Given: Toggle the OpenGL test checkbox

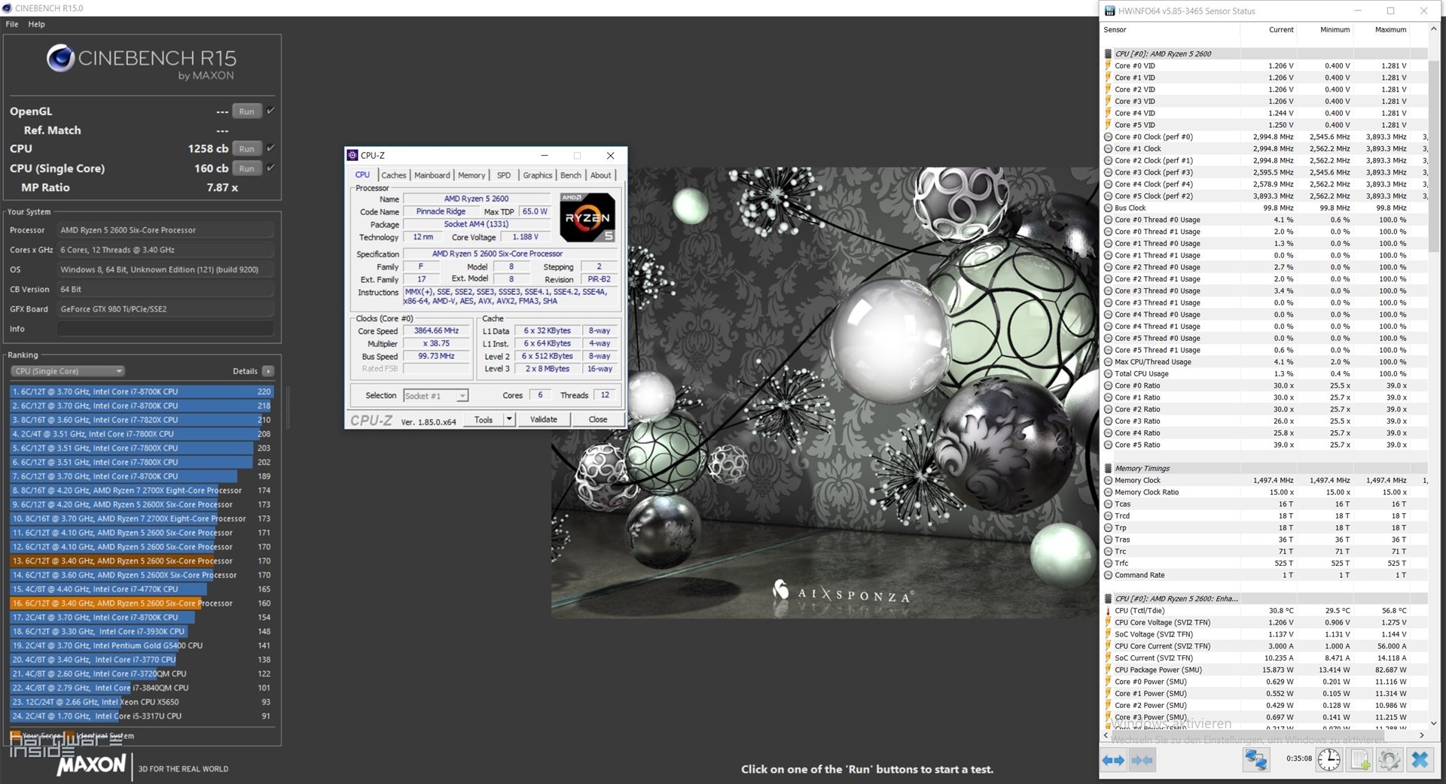Looking at the screenshot, I should pyautogui.click(x=270, y=111).
